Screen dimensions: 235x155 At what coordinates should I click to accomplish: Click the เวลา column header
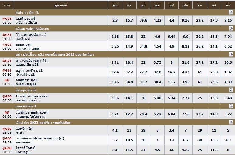point(7,5)
